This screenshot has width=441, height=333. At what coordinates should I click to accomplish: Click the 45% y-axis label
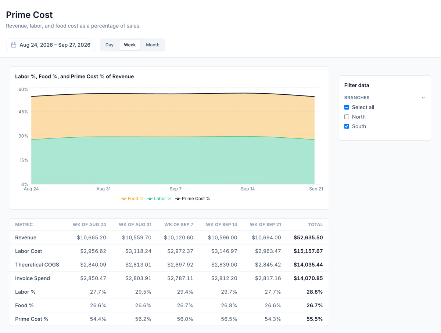[x=24, y=112]
